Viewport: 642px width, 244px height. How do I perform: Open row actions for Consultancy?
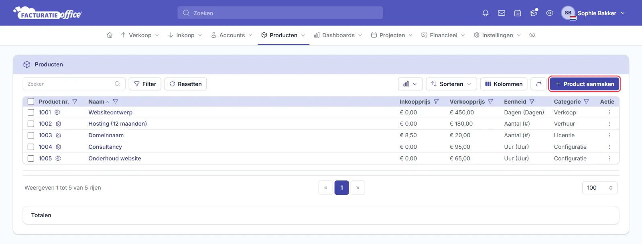[609, 147]
